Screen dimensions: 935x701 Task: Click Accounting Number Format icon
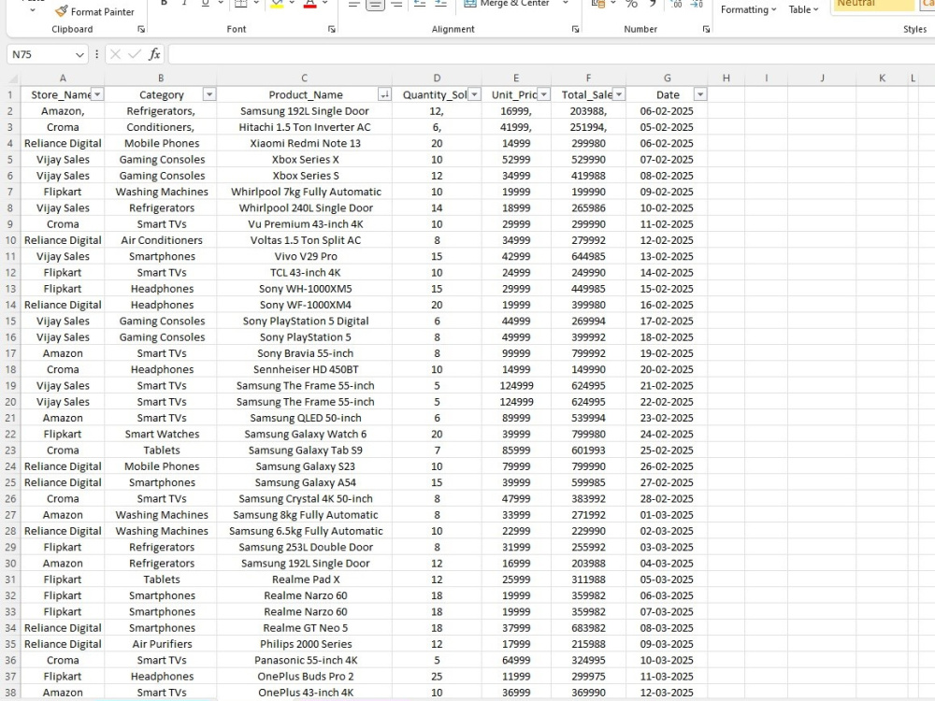[597, 4]
